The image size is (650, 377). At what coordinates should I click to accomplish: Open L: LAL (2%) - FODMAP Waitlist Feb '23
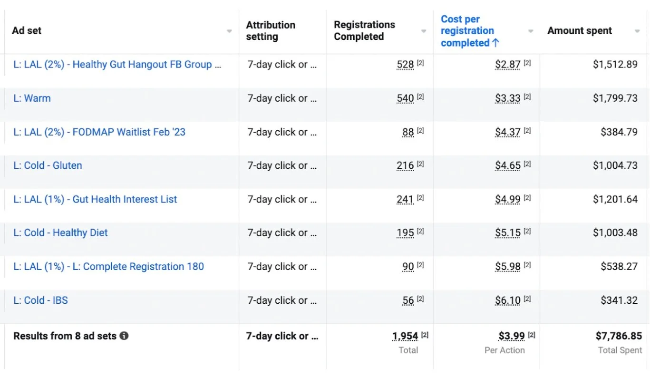[x=99, y=132]
